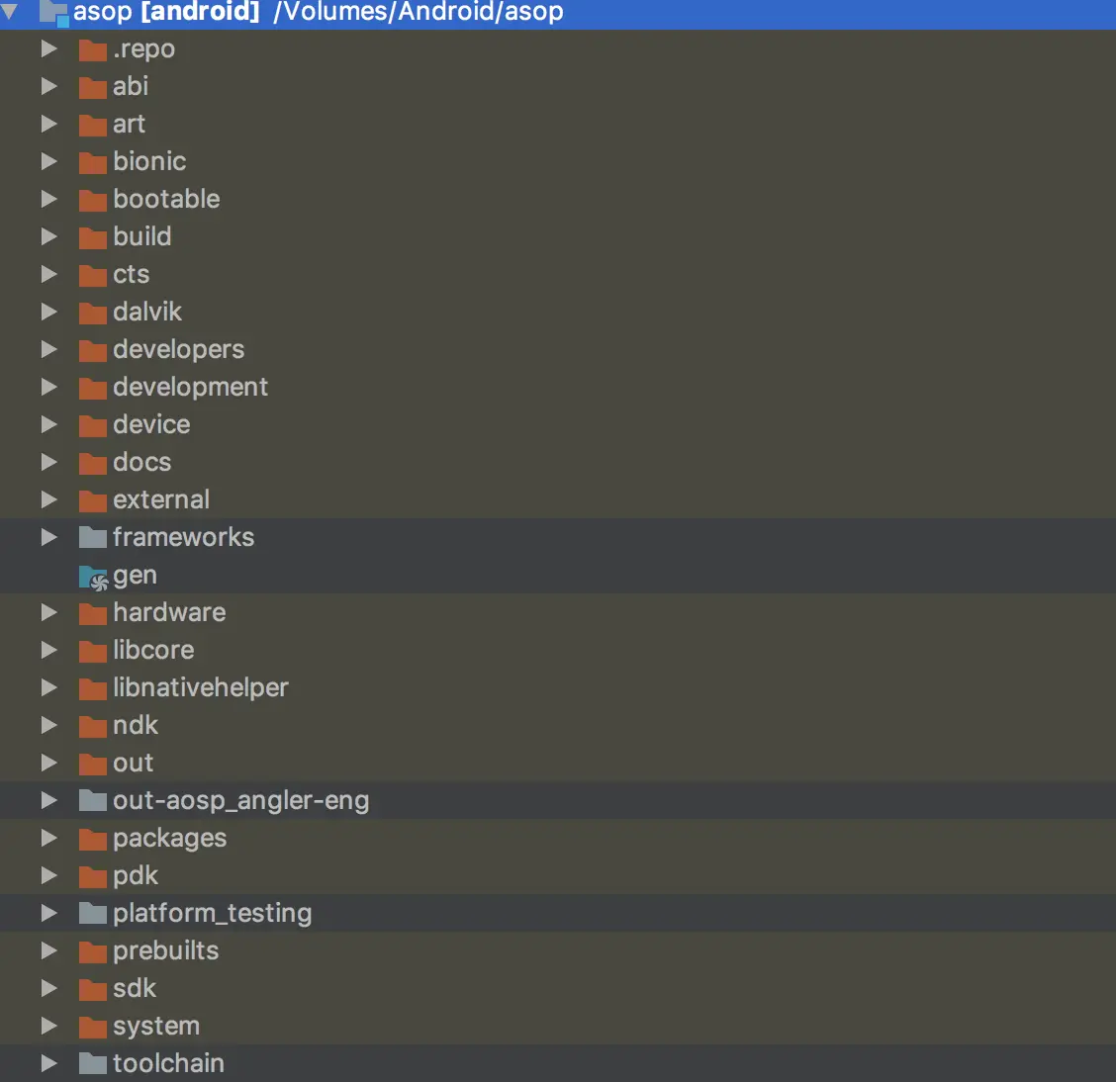Viewport: 1116px width, 1082px height.
Task: Click the gen generated-sources folder icon
Action: click(93, 578)
